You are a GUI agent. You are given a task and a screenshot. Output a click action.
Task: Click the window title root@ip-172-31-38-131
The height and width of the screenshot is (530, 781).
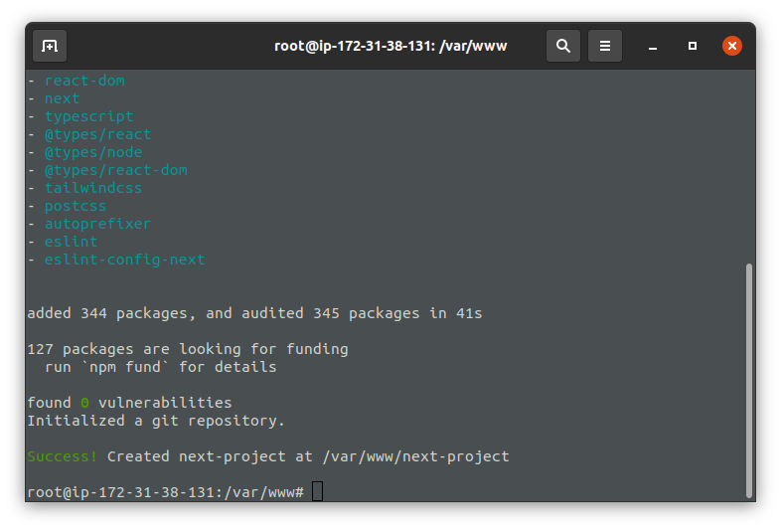390,46
